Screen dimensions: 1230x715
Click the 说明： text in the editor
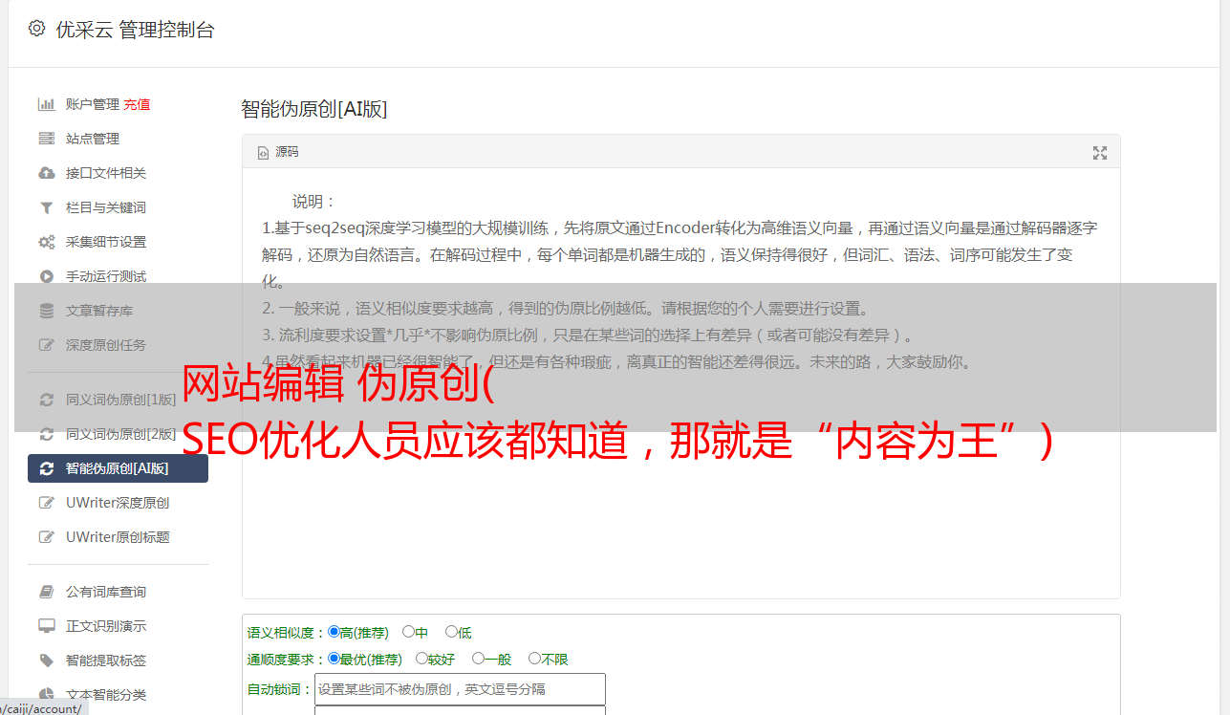tap(314, 202)
